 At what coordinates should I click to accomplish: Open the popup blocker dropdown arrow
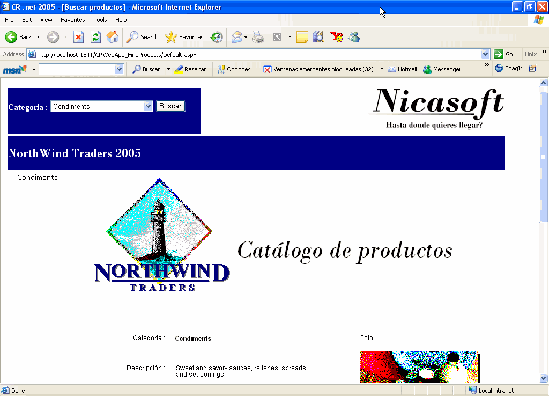382,69
